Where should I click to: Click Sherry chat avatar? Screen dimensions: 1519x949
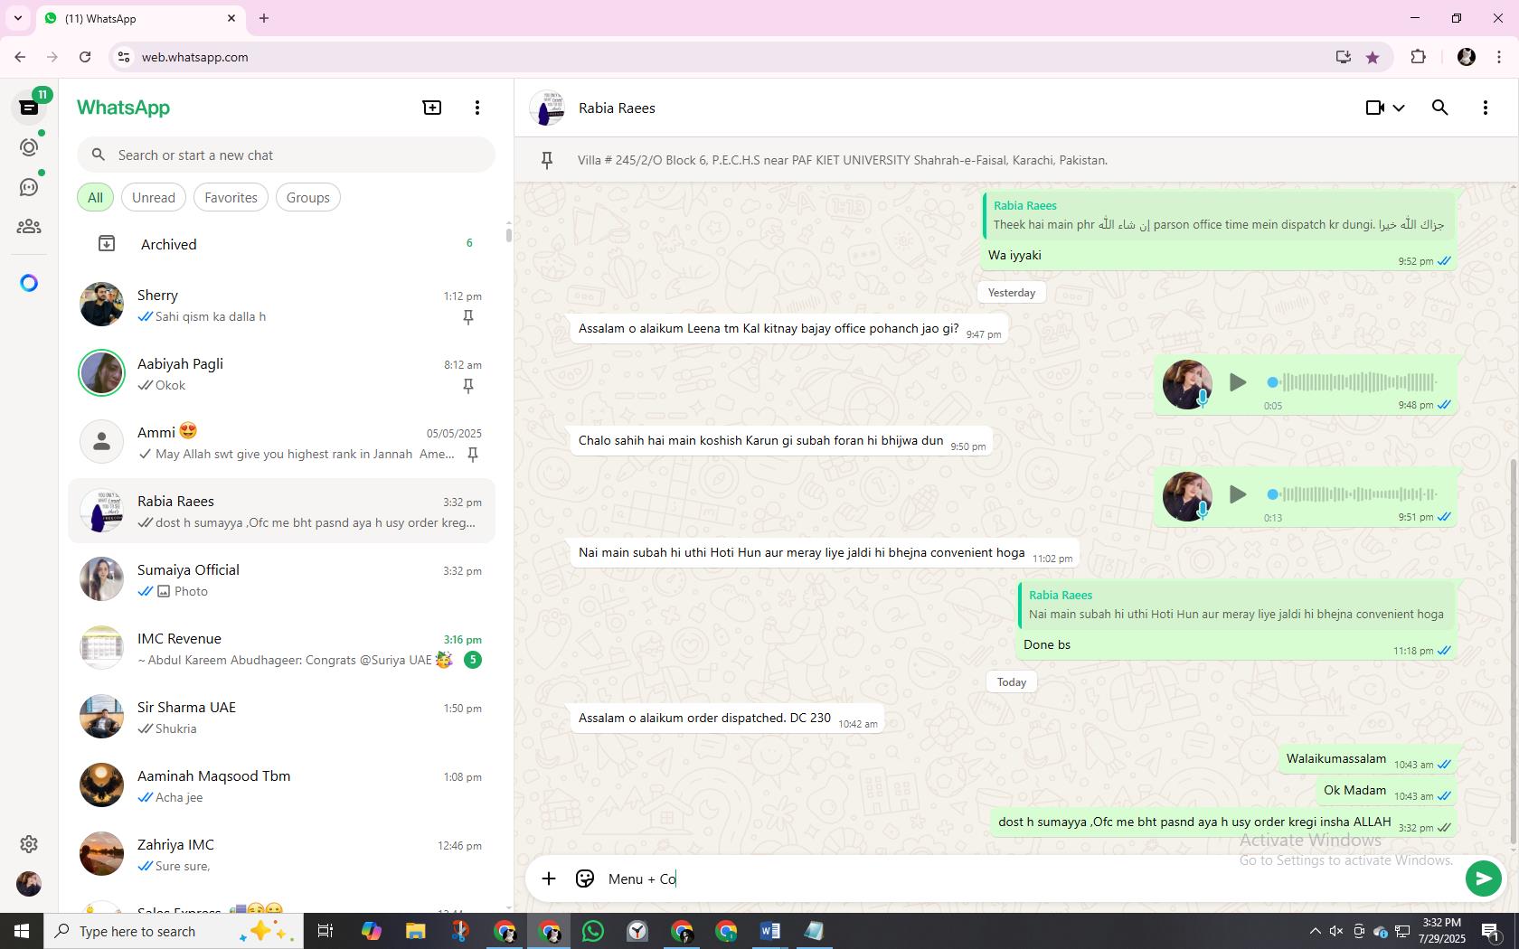pos(101,305)
